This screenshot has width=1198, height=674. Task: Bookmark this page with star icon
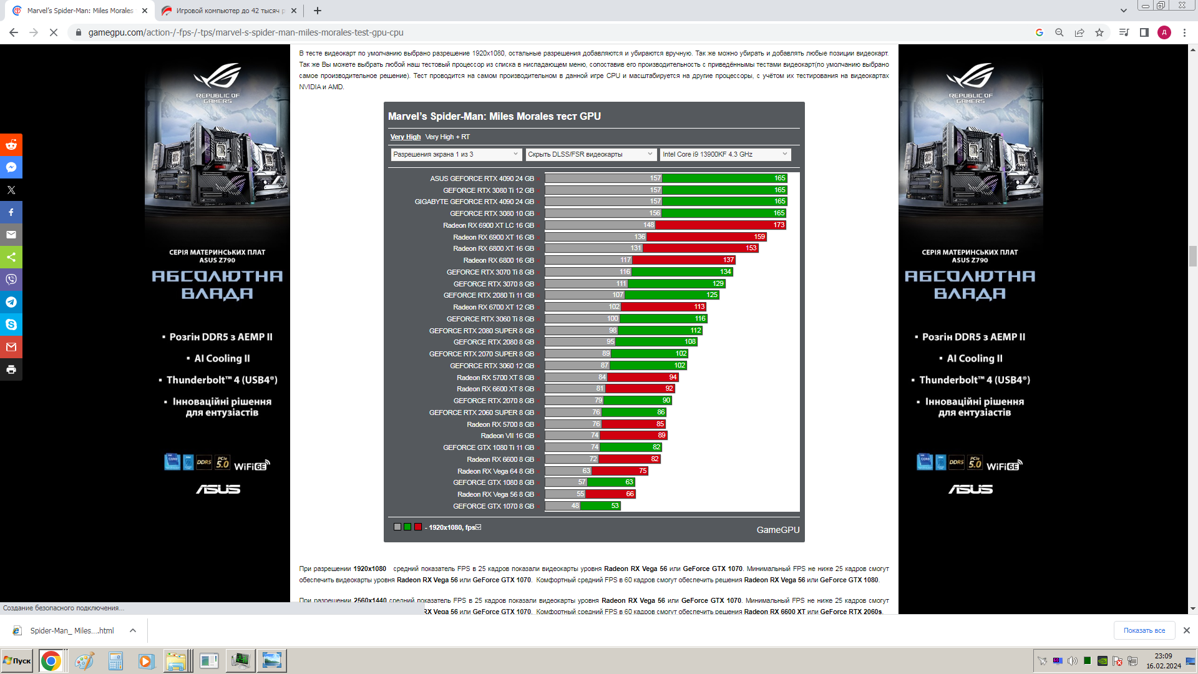(x=1099, y=32)
